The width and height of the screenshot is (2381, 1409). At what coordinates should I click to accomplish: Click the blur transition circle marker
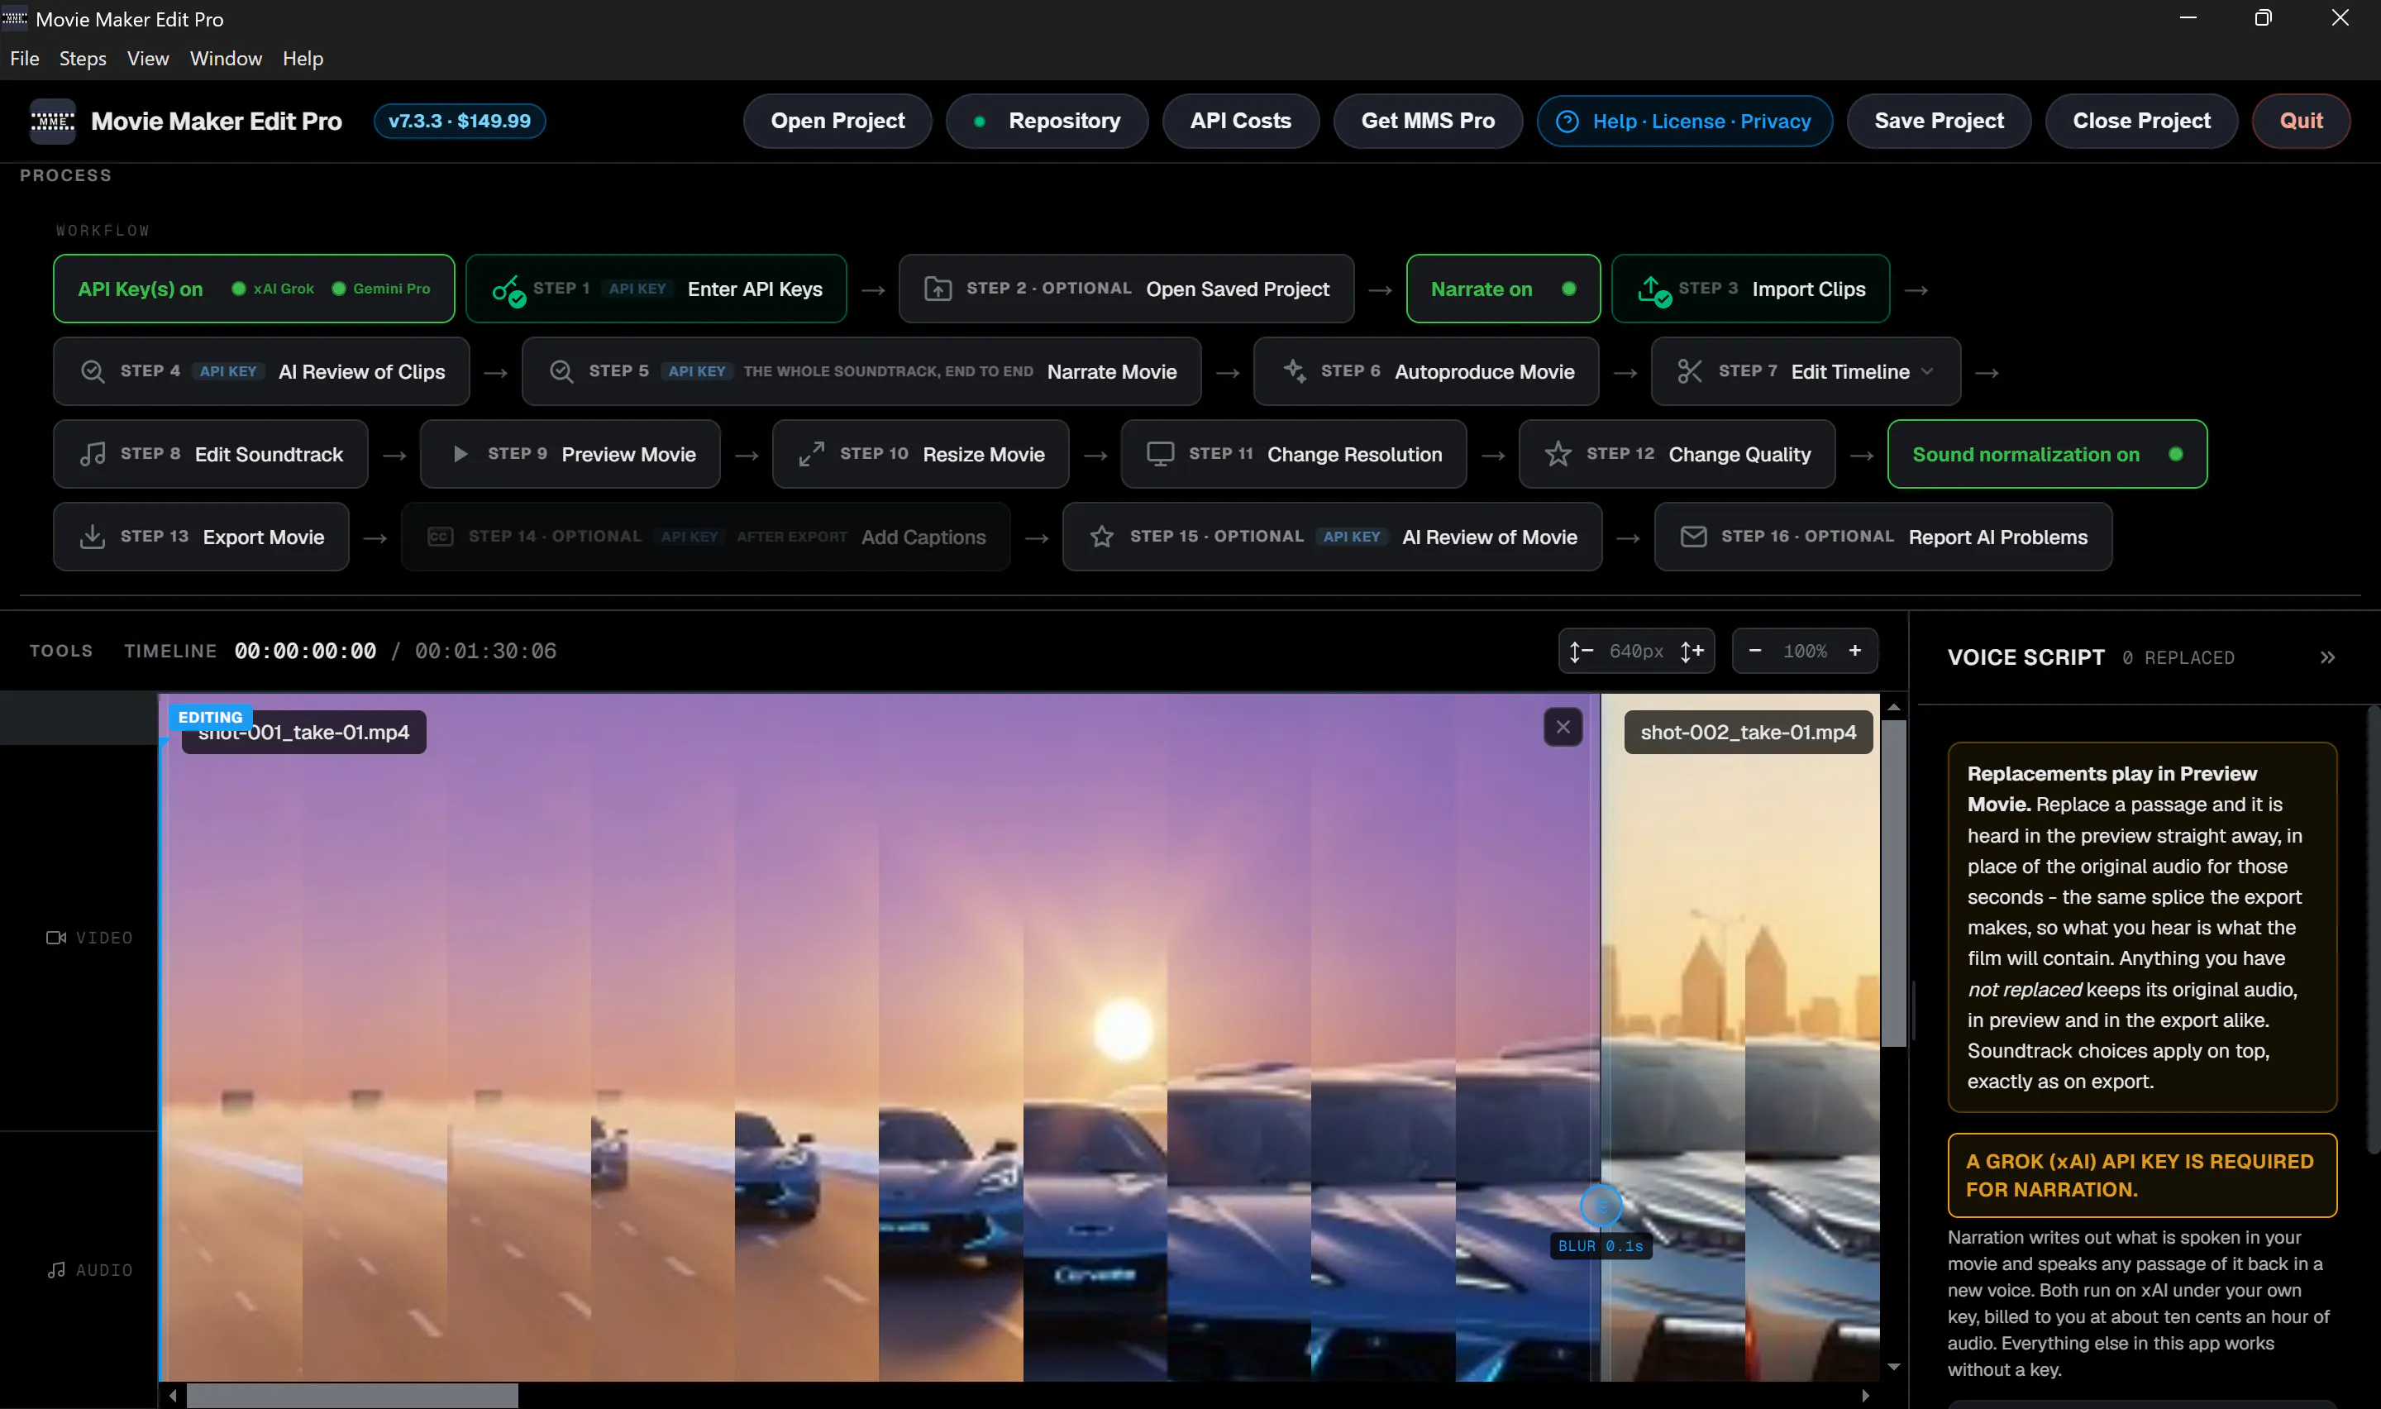1600,1206
